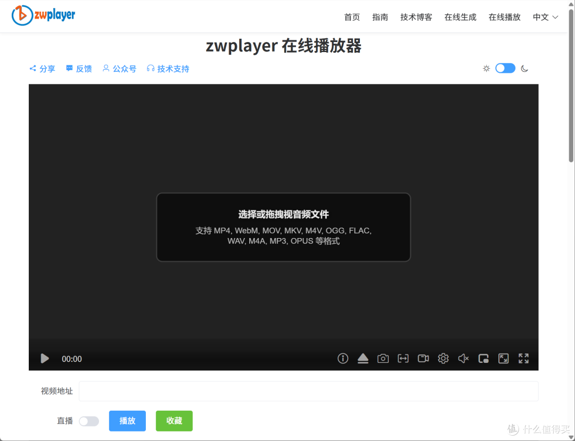The height and width of the screenshot is (441, 575).
Task: Toggle the light/dark theme switch
Action: click(x=505, y=69)
